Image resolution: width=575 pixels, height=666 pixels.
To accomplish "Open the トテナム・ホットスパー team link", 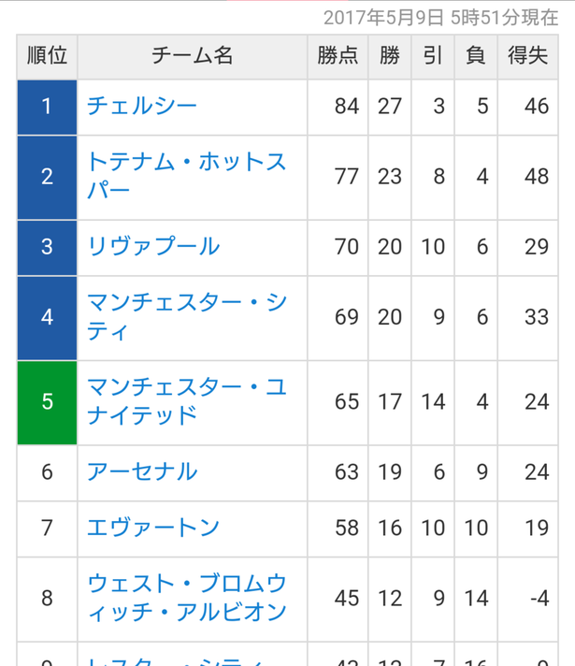I will tap(187, 176).
